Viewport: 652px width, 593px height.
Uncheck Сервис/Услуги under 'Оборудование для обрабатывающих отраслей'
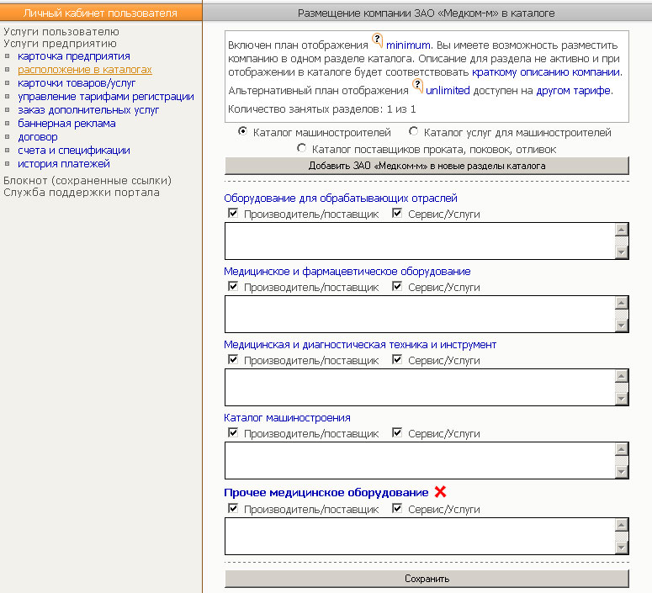click(x=397, y=214)
